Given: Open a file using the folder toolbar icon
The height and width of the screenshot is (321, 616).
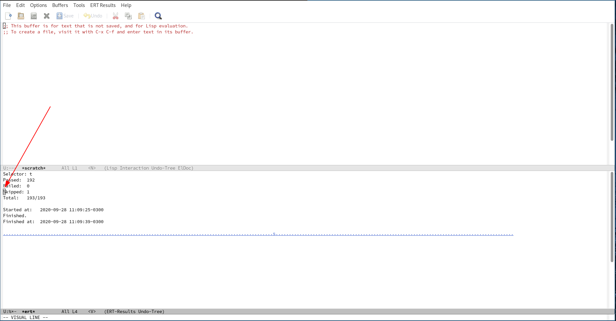Looking at the screenshot, I should point(21,16).
